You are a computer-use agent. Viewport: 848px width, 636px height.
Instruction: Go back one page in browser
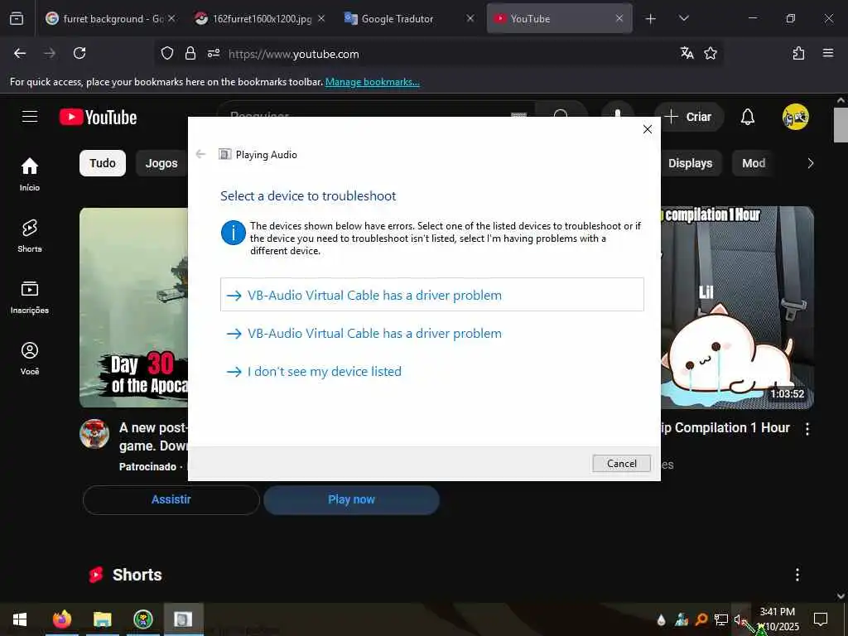(x=20, y=54)
